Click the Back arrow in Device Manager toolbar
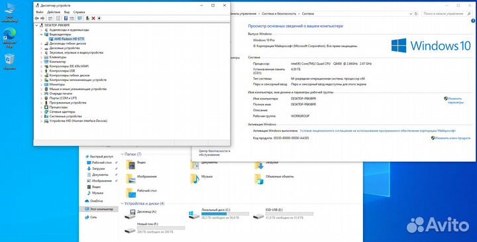Screen dimensions: 477x242 (37, 19)
